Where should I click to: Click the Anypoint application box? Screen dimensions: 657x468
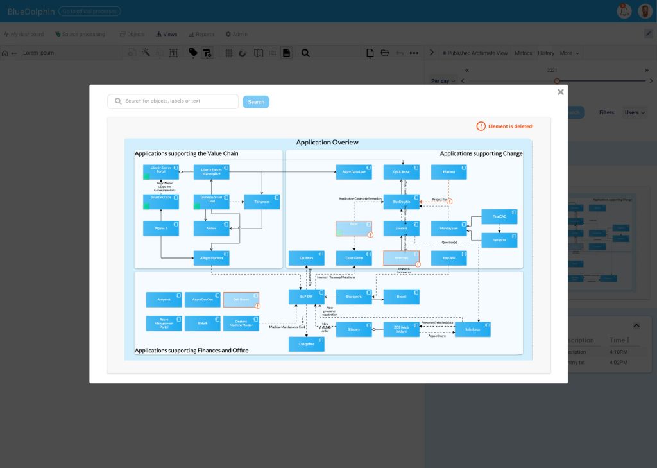coord(164,300)
